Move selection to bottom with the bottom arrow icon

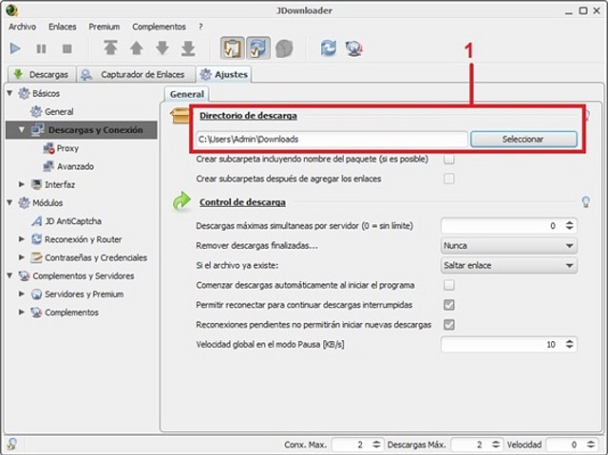tap(188, 48)
